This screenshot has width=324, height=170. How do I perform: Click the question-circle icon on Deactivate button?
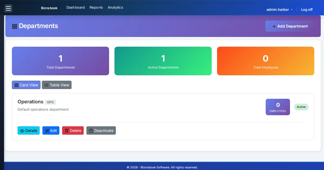(91, 131)
